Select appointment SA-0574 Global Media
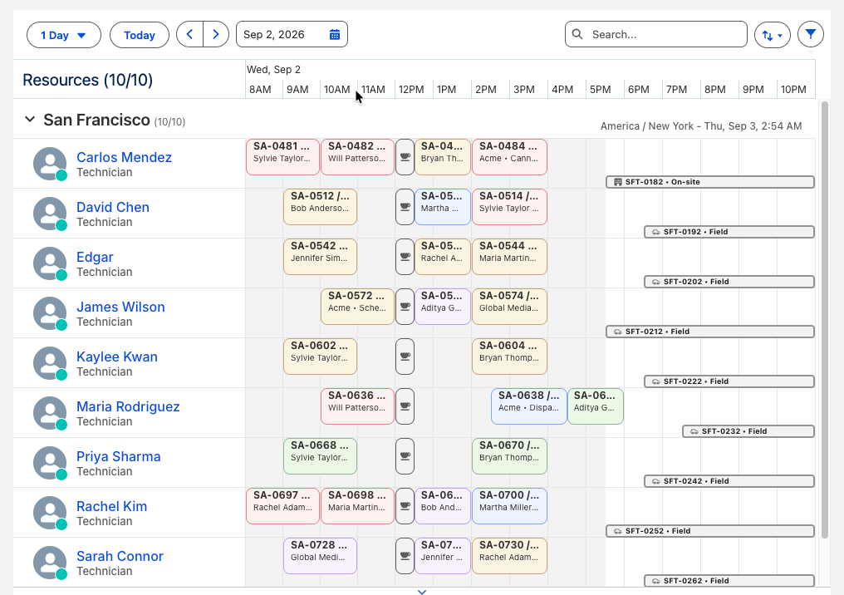This screenshot has height=595, width=844. point(509,307)
